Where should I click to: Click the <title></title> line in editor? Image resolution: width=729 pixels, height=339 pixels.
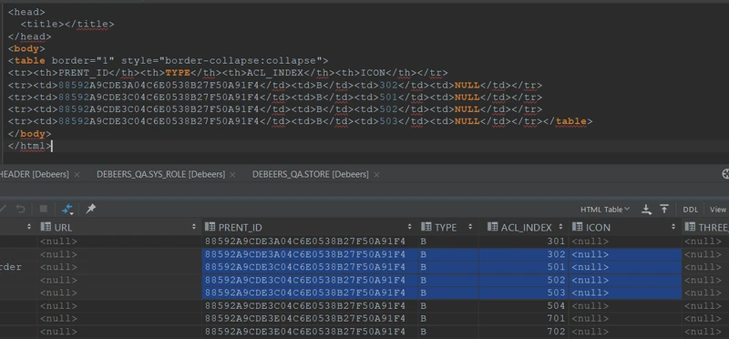pos(67,25)
